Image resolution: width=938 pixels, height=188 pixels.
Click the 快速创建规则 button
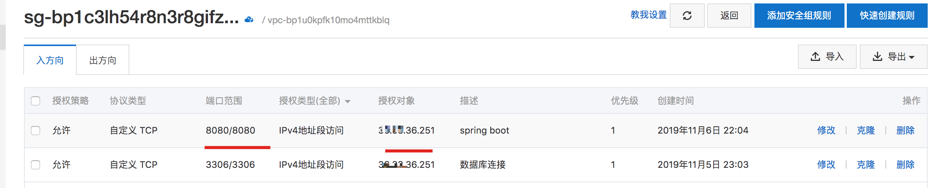[887, 16]
